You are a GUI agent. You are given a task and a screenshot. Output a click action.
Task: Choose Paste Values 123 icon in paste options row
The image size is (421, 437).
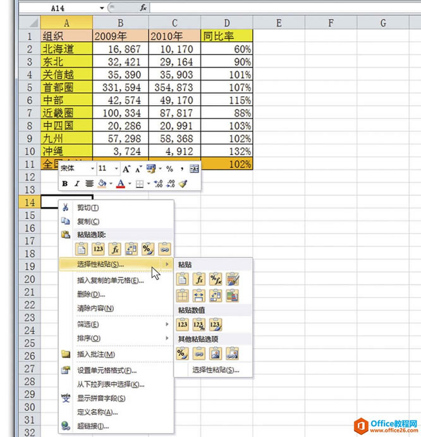click(98, 249)
